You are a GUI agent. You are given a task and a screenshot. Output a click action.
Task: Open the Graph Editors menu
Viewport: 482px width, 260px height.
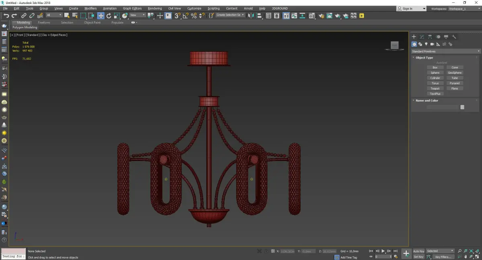click(x=132, y=8)
